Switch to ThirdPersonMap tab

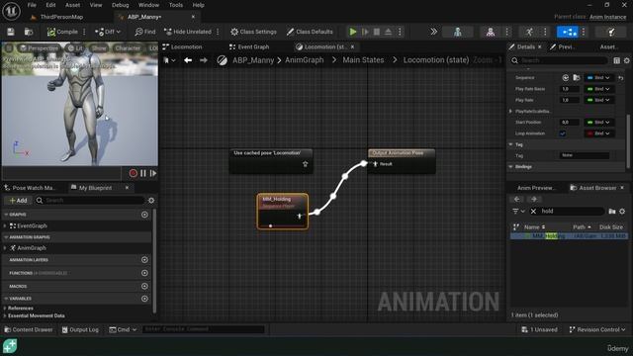[61, 17]
